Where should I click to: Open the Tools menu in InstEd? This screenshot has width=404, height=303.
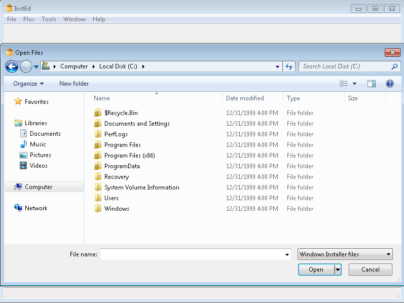[x=49, y=19]
